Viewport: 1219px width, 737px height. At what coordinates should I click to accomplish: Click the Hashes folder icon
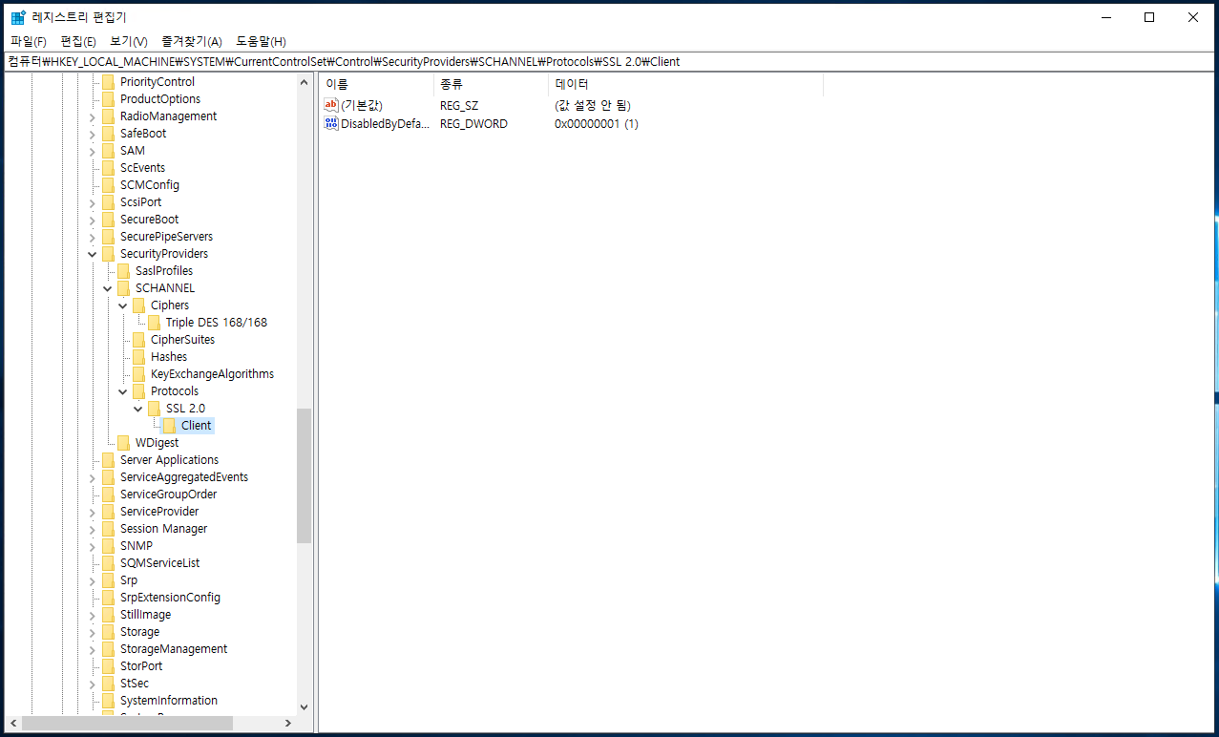point(138,357)
